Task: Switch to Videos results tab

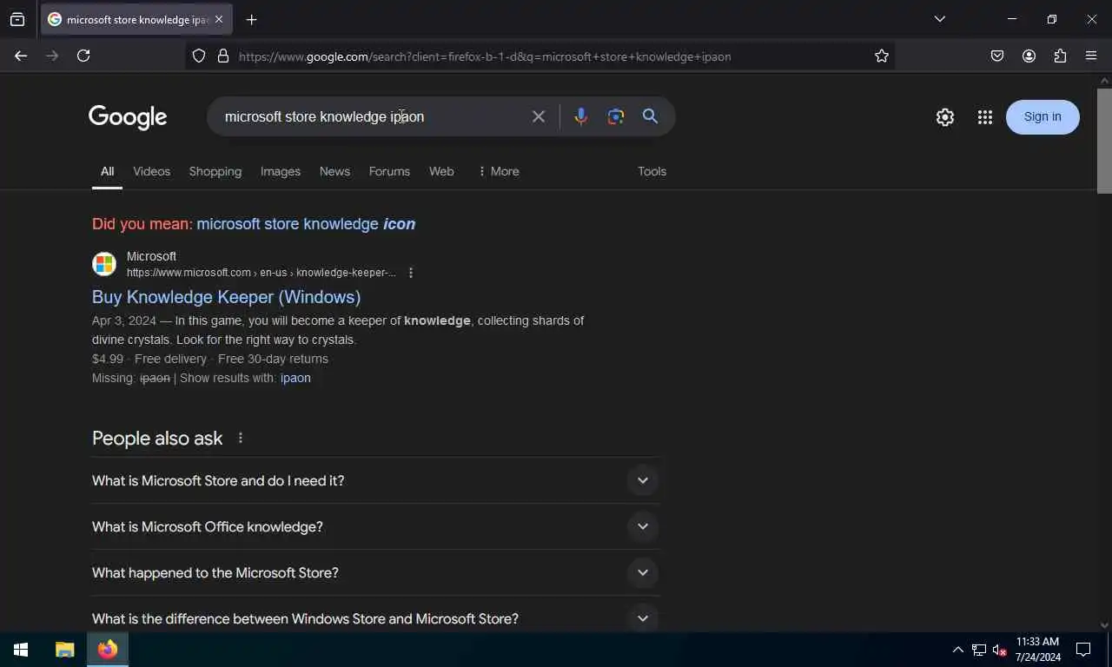Action: pos(151,171)
